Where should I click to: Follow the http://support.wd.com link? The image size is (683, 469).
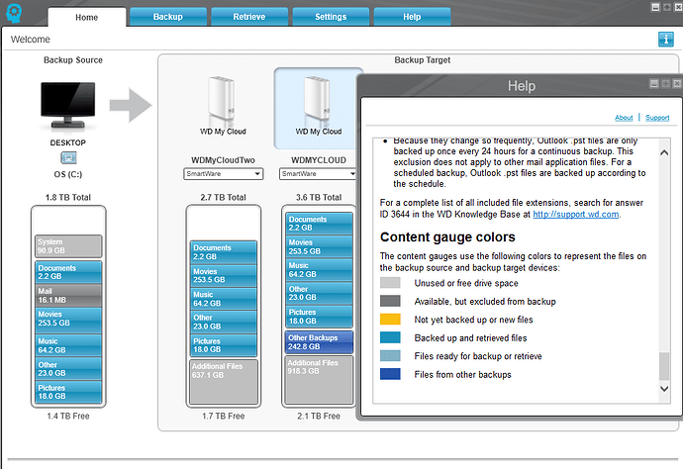pos(576,215)
